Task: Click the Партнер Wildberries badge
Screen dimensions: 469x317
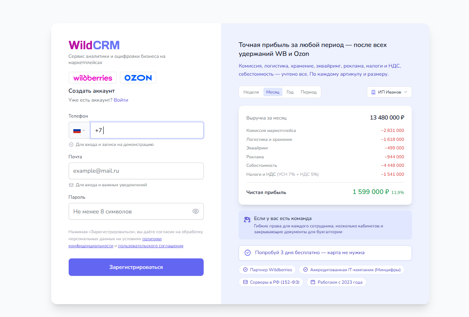Action: 267,270
